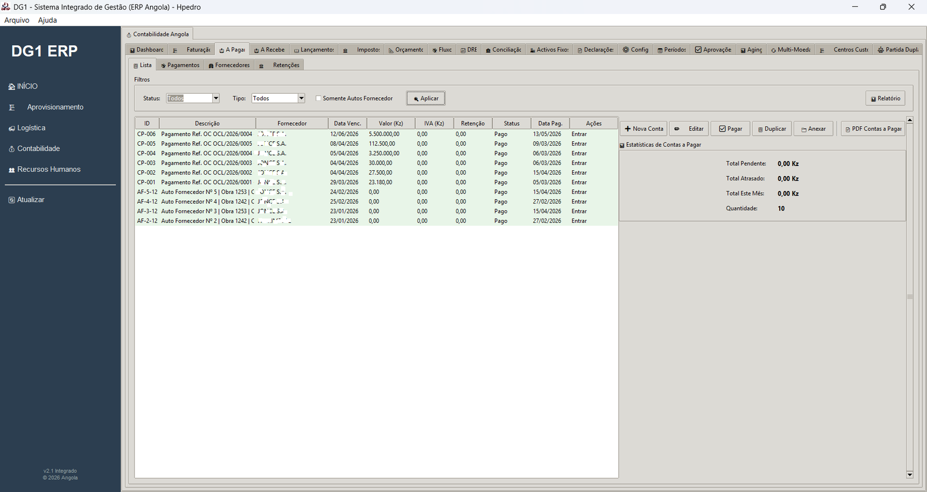Switch to the Fornecedores sub-tab

229,65
